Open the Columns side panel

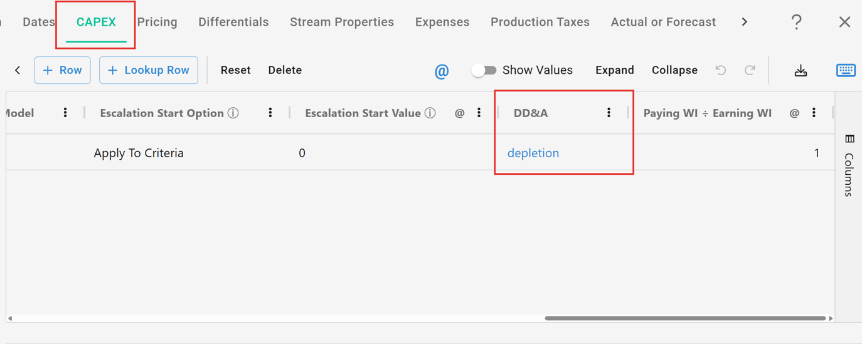pos(849,165)
